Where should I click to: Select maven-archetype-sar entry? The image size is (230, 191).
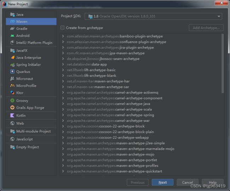coord(98,87)
